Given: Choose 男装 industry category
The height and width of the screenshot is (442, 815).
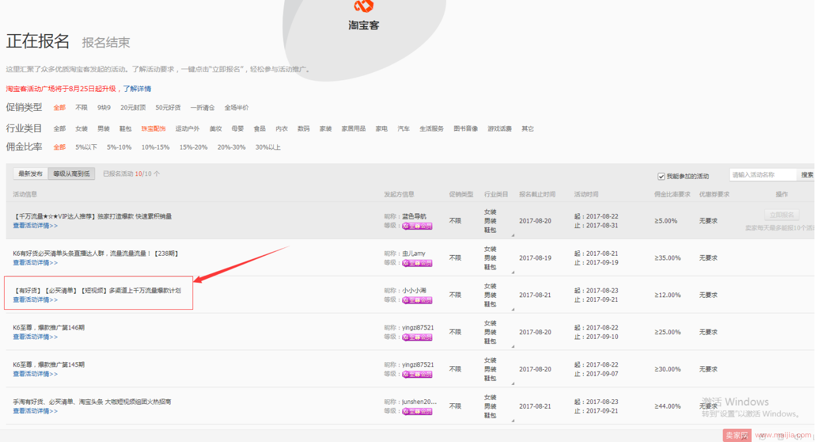Looking at the screenshot, I should tap(104, 129).
